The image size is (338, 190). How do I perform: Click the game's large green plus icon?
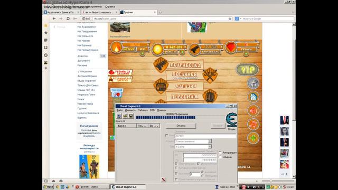[x=253, y=138]
